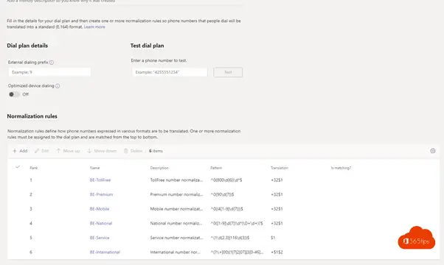Click the Pattern column header
The height and width of the screenshot is (265, 444).
point(216,168)
